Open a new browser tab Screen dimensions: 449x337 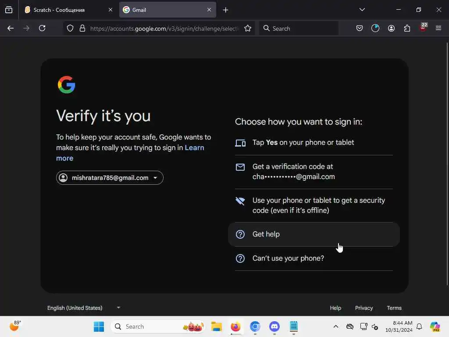[x=225, y=10]
